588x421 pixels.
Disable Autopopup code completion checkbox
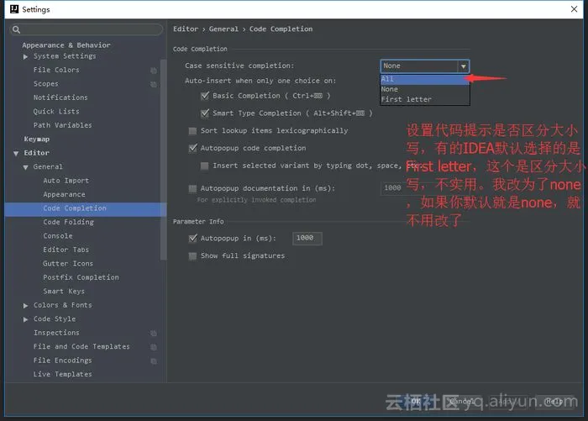(x=192, y=148)
